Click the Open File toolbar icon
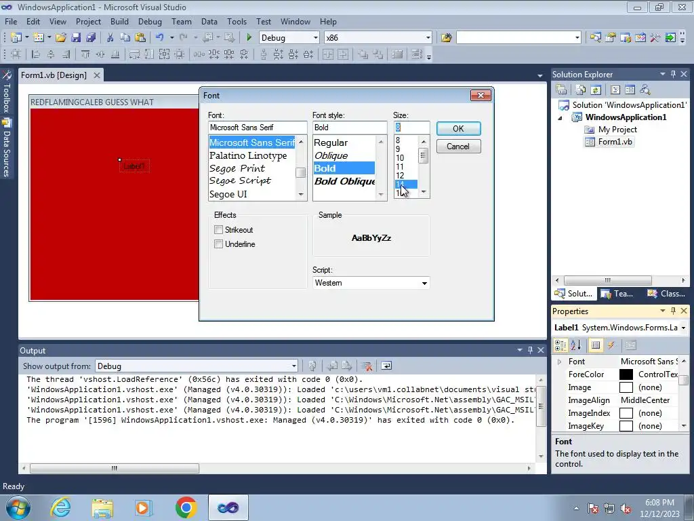This screenshot has width=694, height=521. (60, 38)
